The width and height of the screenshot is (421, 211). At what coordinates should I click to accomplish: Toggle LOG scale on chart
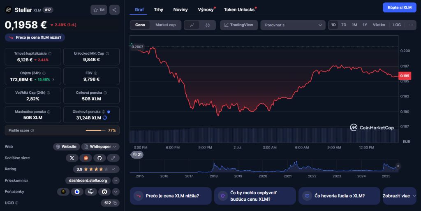click(x=397, y=25)
